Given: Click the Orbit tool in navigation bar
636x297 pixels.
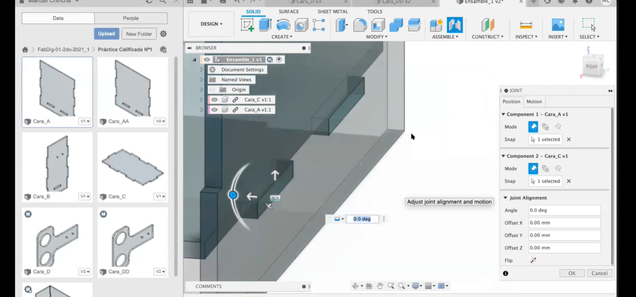Looking at the screenshot, I should [x=355, y=286].
